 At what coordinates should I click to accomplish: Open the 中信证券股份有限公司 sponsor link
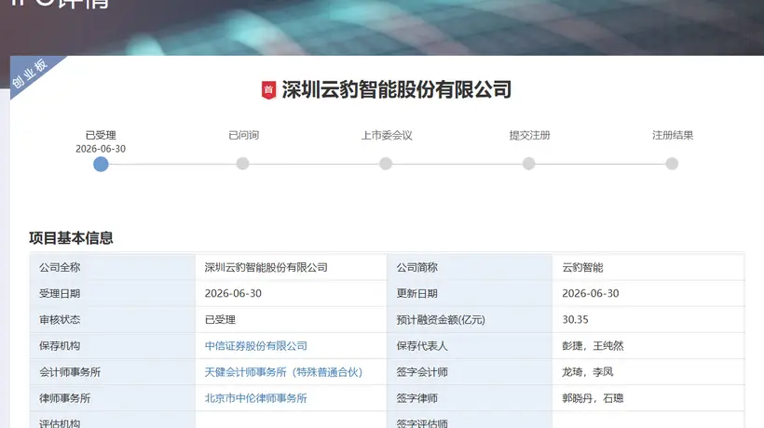tap(256, 346)
